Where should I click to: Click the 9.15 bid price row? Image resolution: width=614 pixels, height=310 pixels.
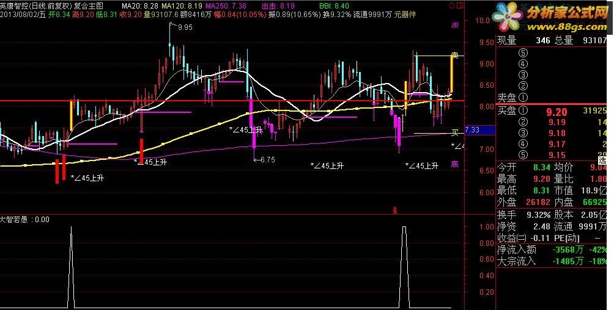point(552,155)
